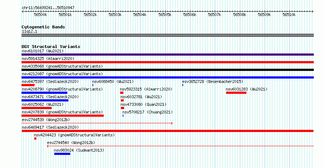Open nsv6475397 (Sedlazeck2020) label
Viewport: 324px width, 168px height.
(x=50, y=81)
